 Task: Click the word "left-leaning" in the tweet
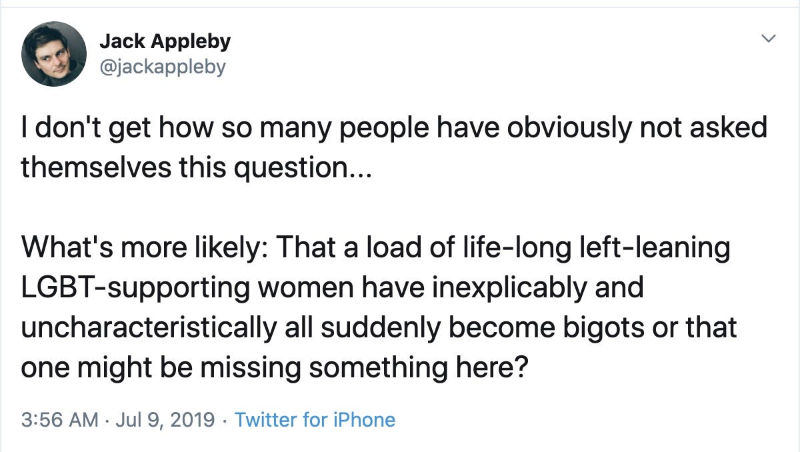tap(667, 248)
